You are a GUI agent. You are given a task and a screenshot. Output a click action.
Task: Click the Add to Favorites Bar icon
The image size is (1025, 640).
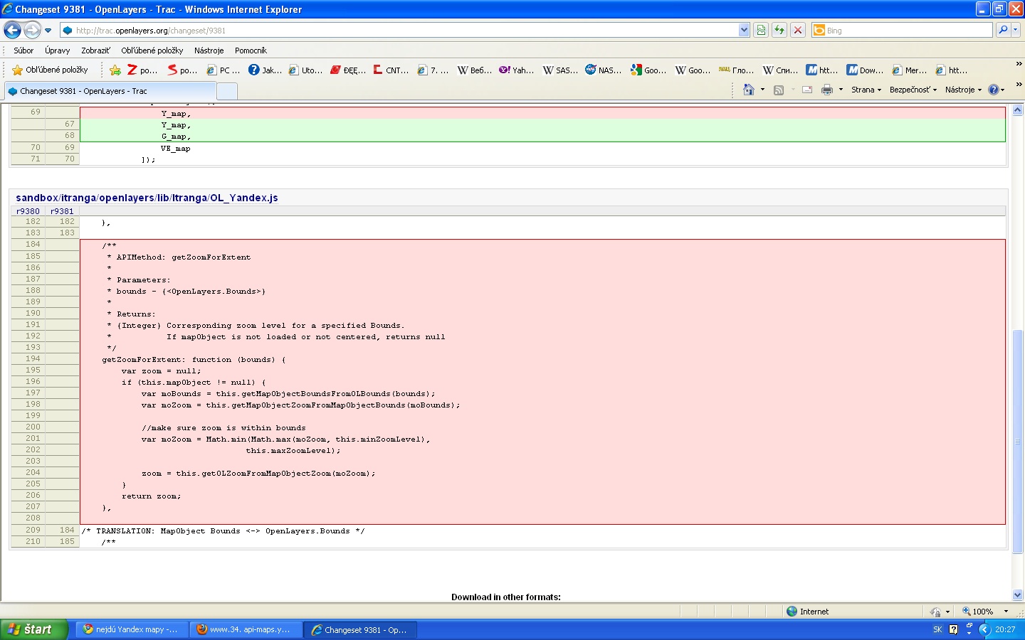[115, 70]
